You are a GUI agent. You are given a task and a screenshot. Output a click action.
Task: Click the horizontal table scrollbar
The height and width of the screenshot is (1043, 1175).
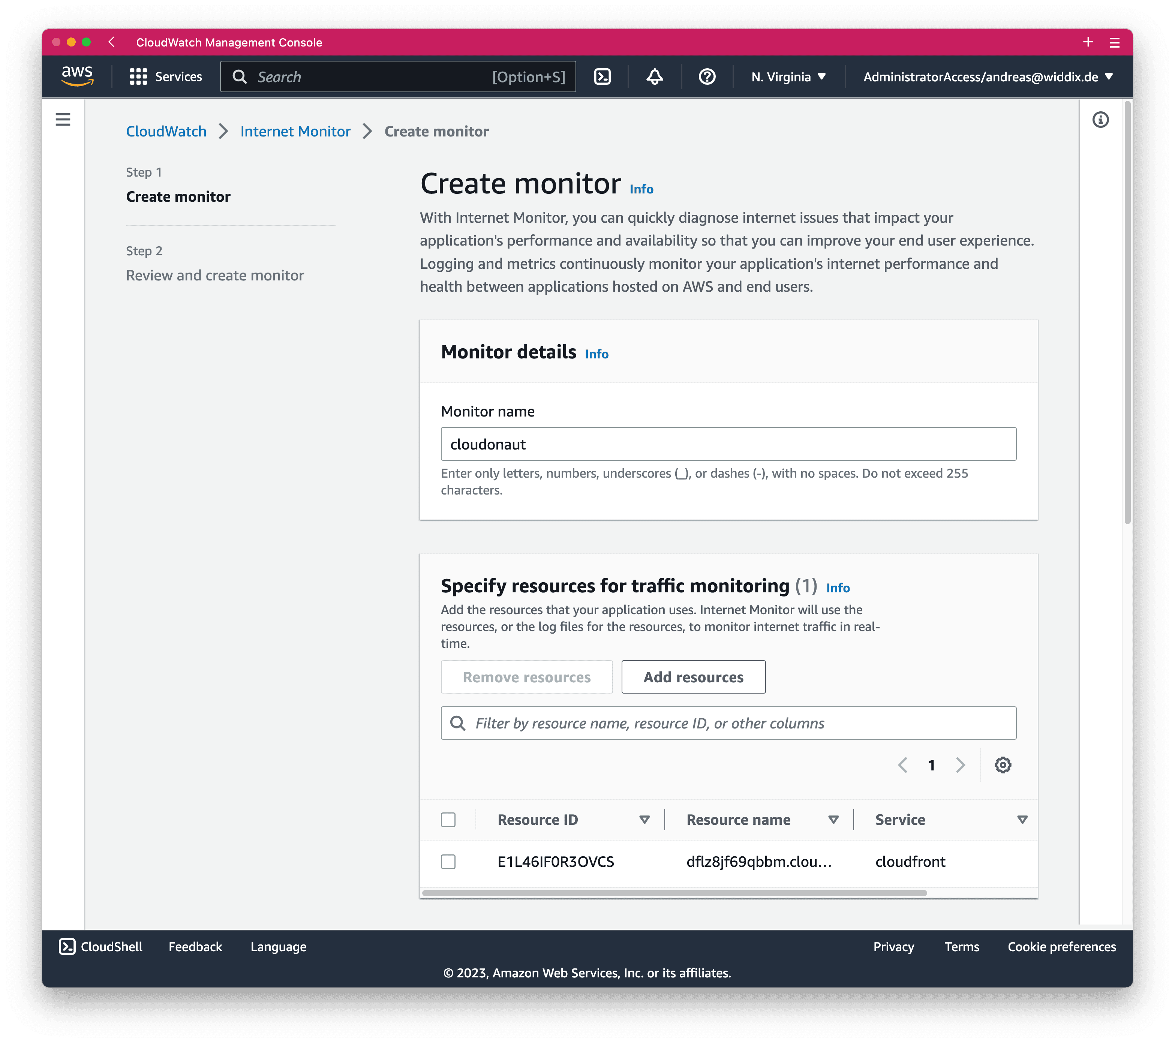point(674,893)
